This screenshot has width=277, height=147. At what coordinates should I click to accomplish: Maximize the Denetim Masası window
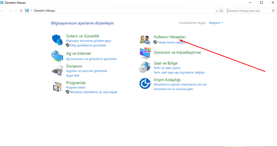coord(261,2)
